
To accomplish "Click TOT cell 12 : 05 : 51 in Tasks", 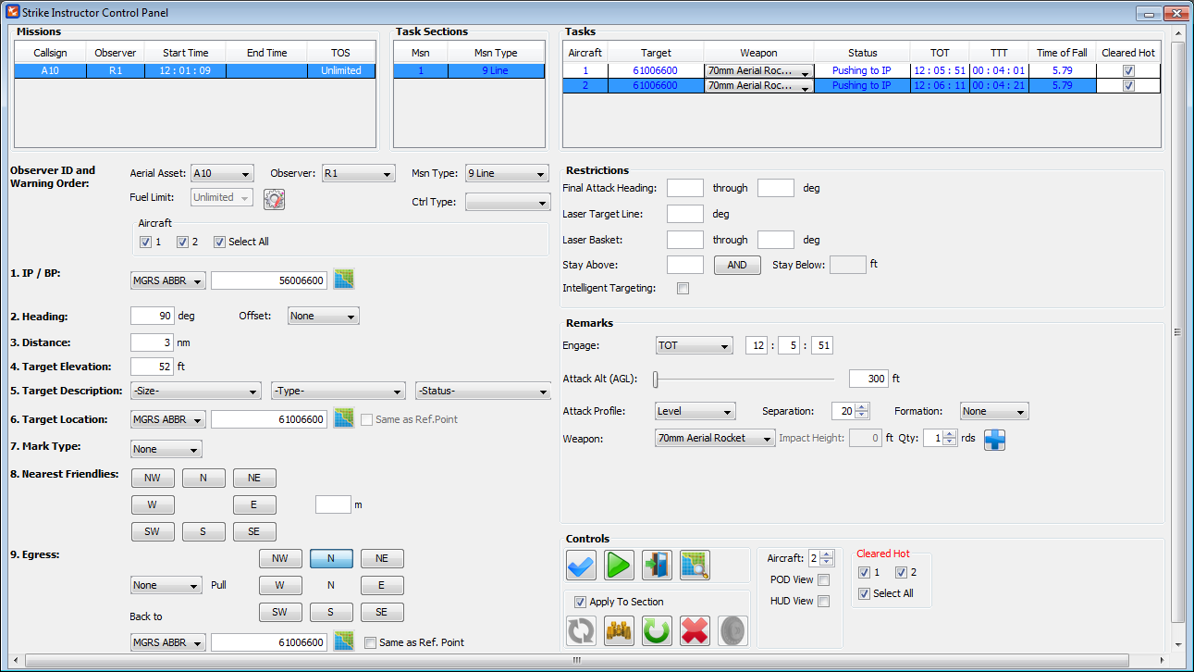I will coord(940,70).
